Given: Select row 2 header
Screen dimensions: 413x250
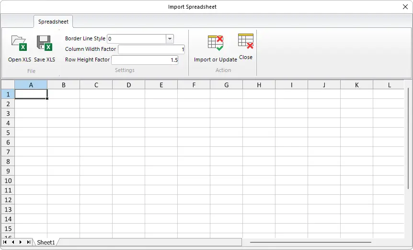Looking at the screenshot, I should pos(8,104).
